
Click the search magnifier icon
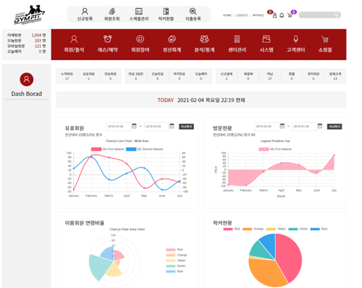point(337,15)
